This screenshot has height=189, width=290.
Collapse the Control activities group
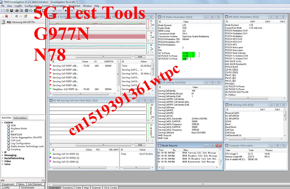[x=2, y=122]
